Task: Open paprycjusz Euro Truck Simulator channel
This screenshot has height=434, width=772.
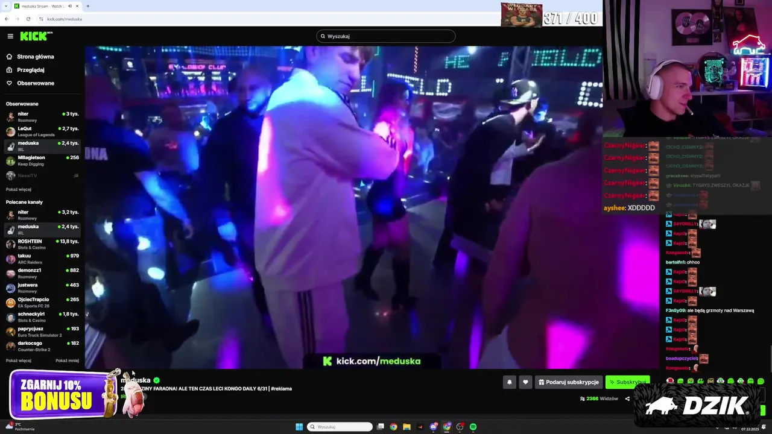Action: [x=42, y=332]
